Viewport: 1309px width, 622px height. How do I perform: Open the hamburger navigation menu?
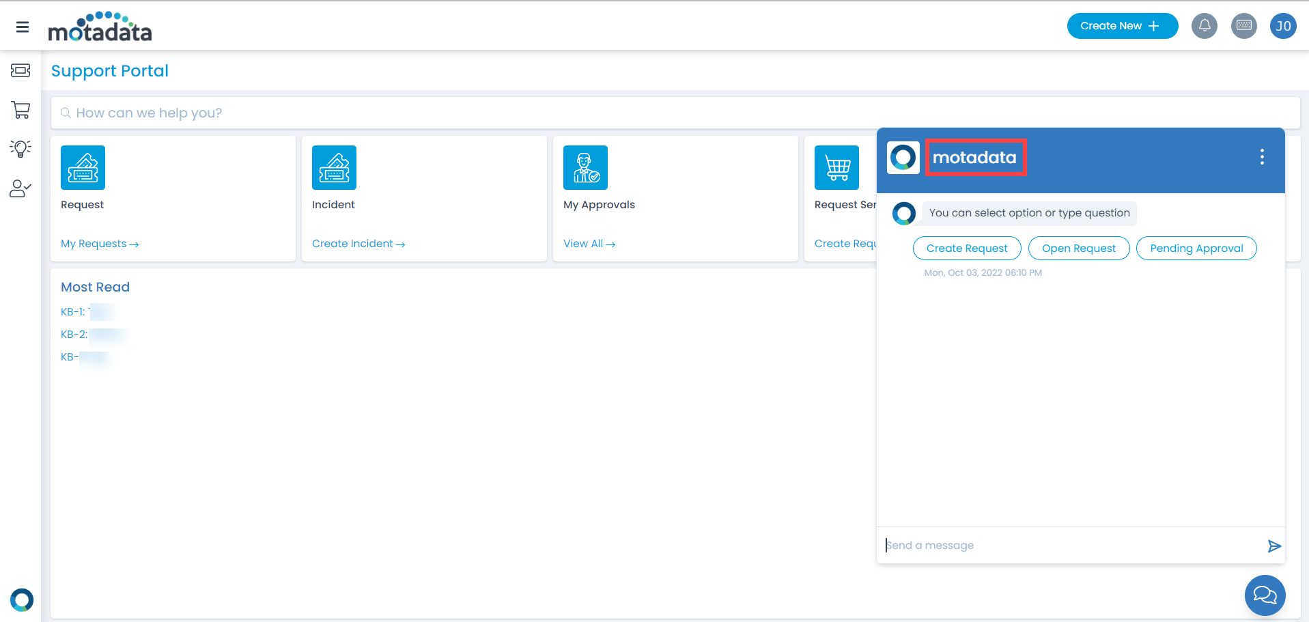tap(23, 27)
